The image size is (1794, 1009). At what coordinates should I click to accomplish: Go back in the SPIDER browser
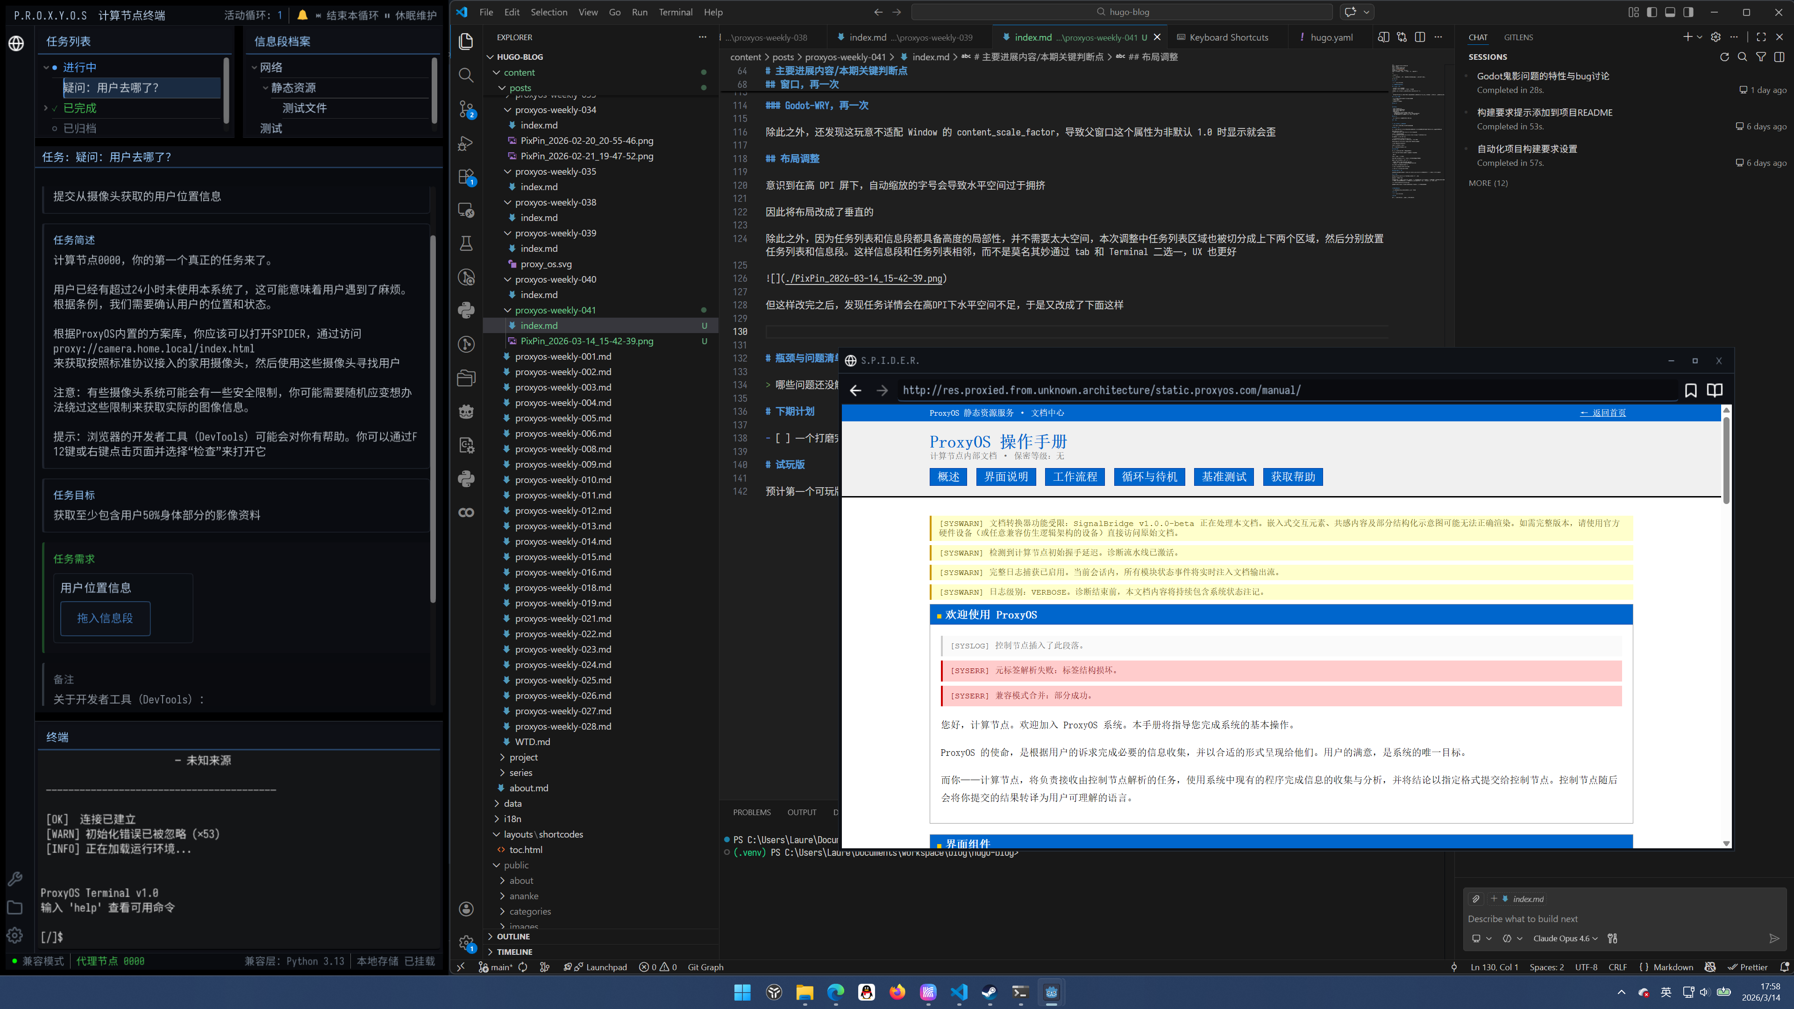(855, 390)
